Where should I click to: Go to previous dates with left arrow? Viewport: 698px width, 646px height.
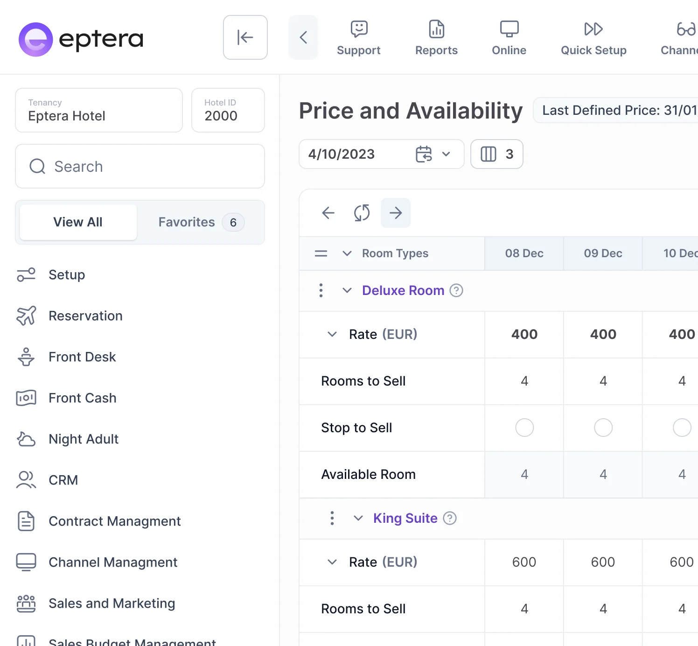[x=328, y=213]
